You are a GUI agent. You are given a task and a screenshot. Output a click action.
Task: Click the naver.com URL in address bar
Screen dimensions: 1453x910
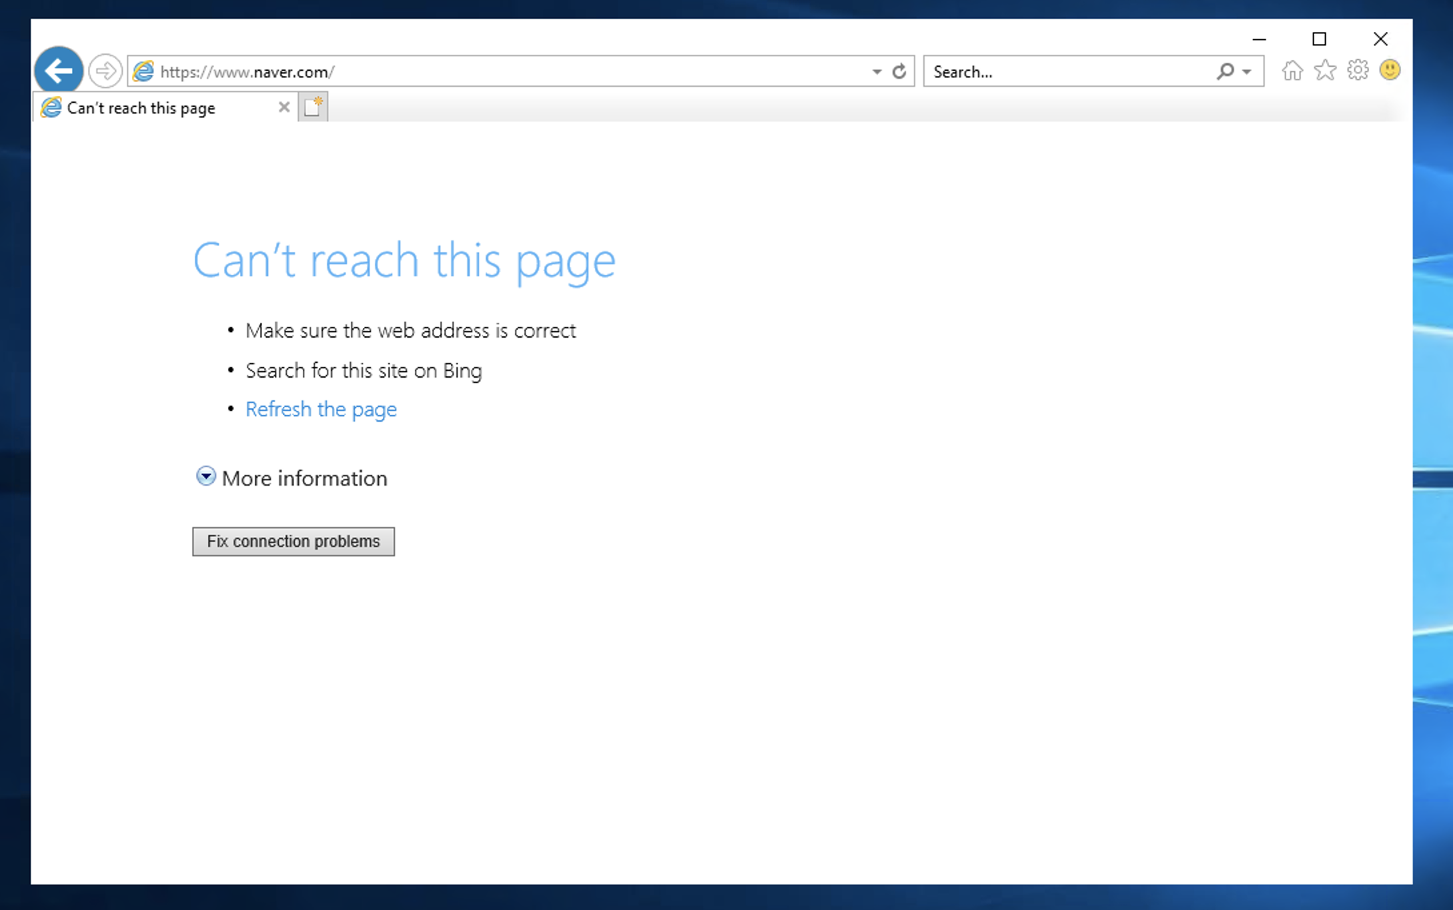247,71
